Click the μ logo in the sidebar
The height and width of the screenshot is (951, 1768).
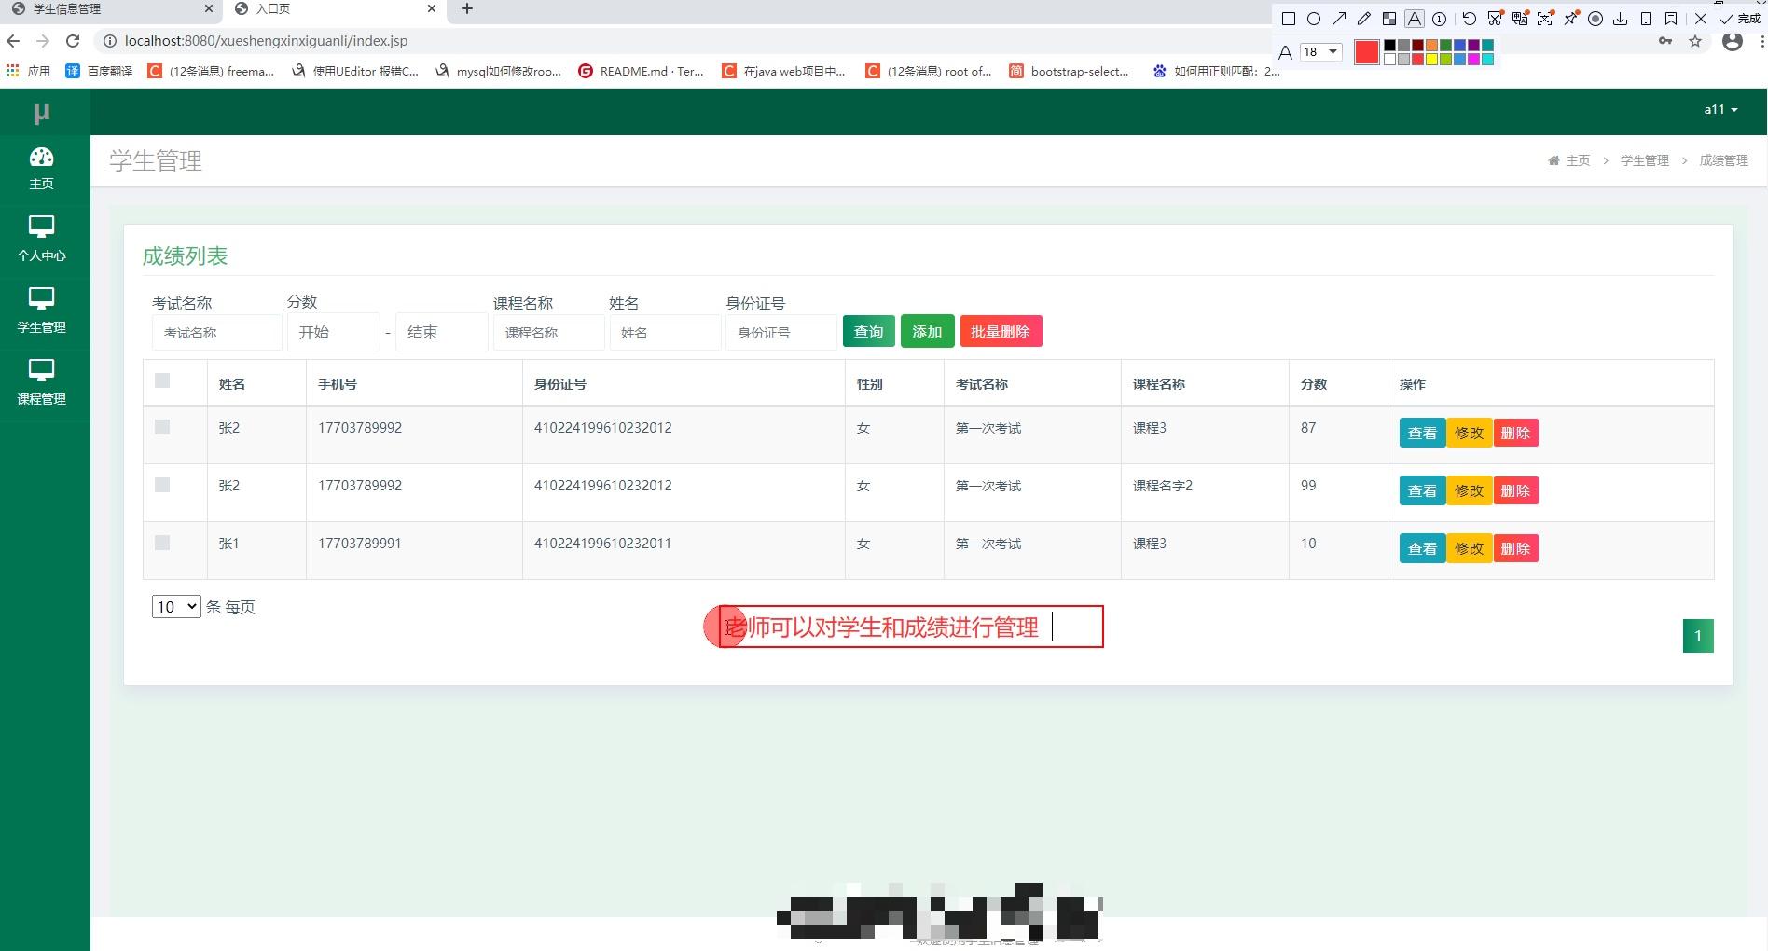tap(41, 114)
